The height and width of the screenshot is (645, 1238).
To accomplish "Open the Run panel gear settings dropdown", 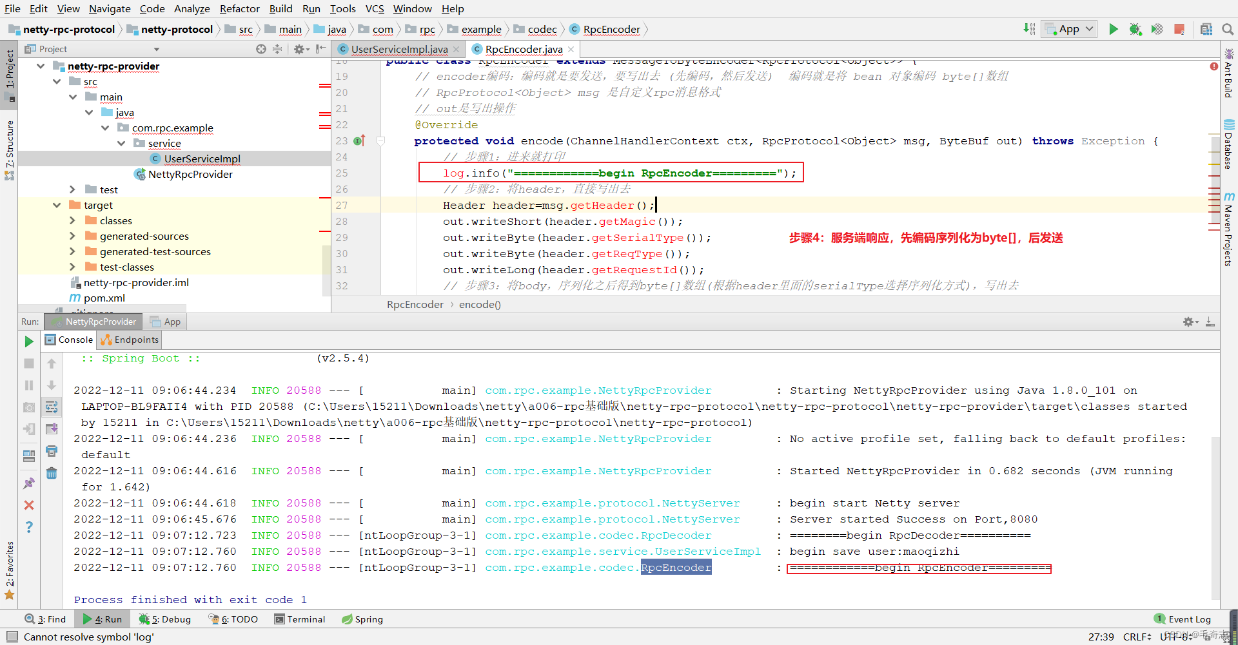I will coord(1190,322).
